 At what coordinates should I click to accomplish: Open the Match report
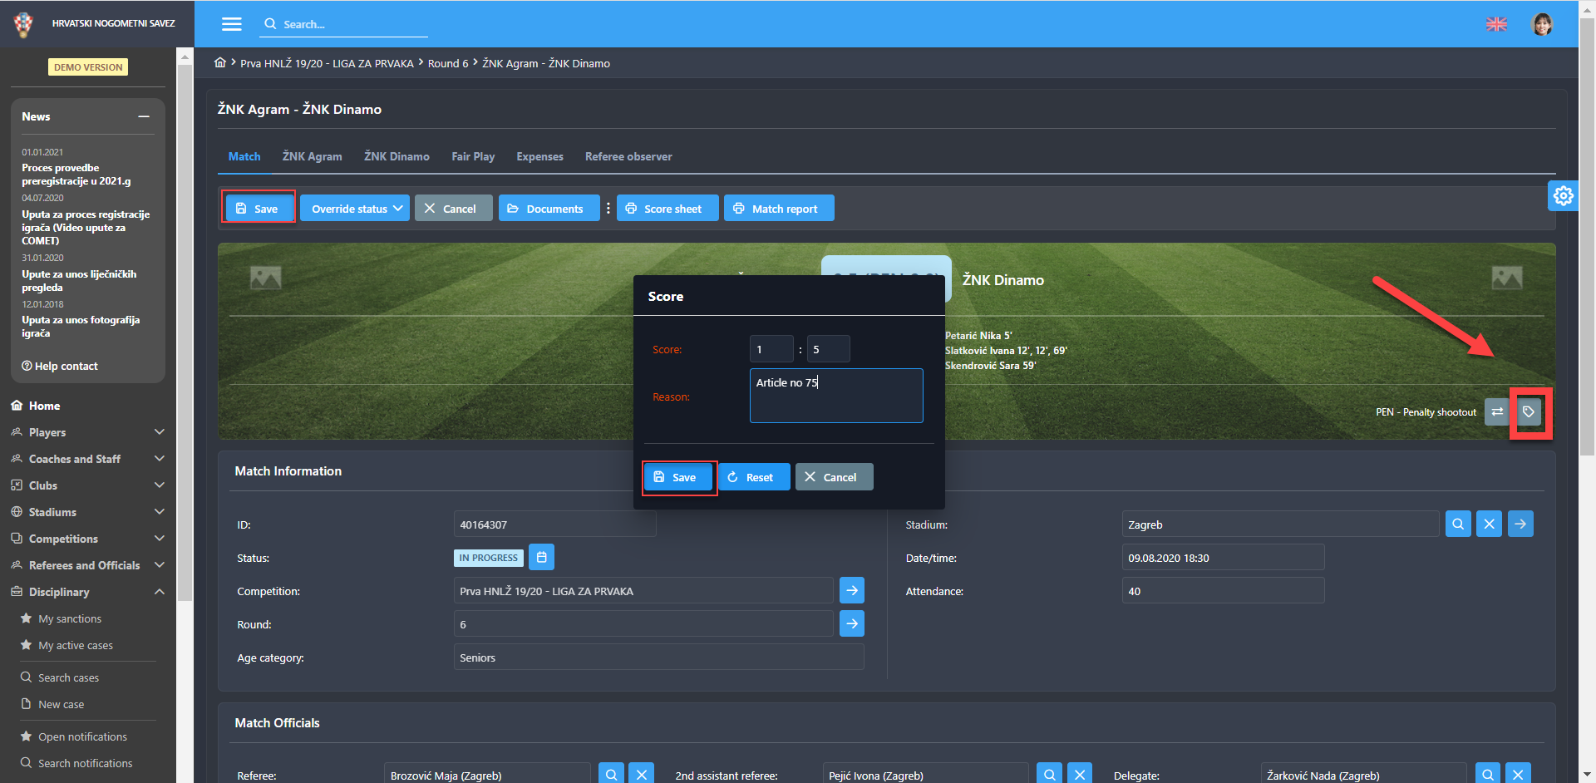(x=778, y=209)
